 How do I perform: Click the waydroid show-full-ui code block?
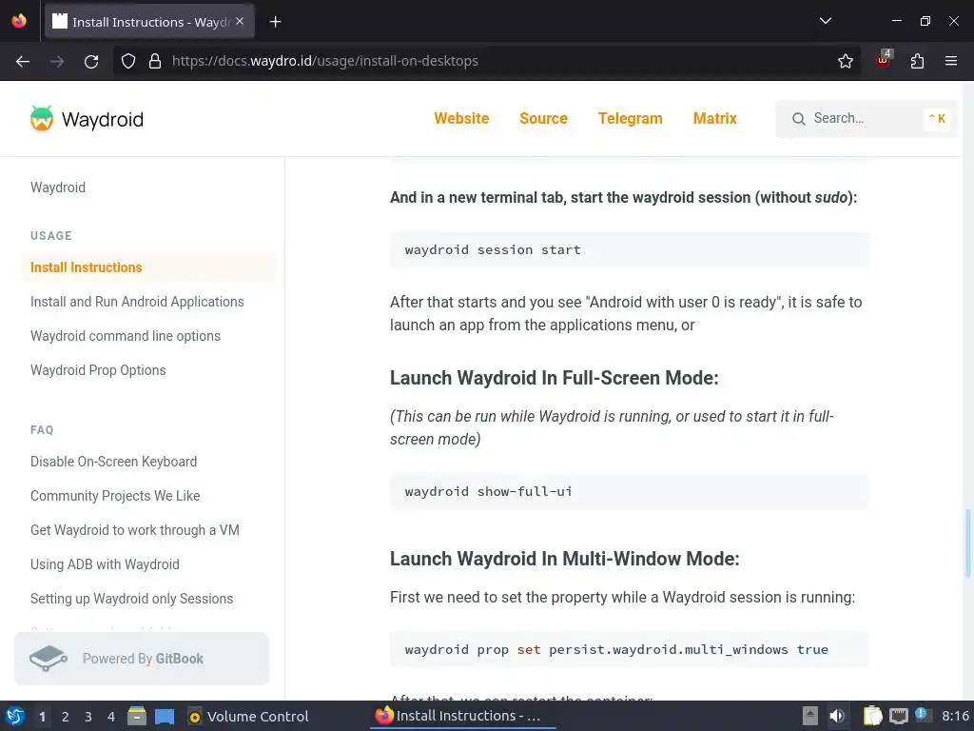pos(630,492)
